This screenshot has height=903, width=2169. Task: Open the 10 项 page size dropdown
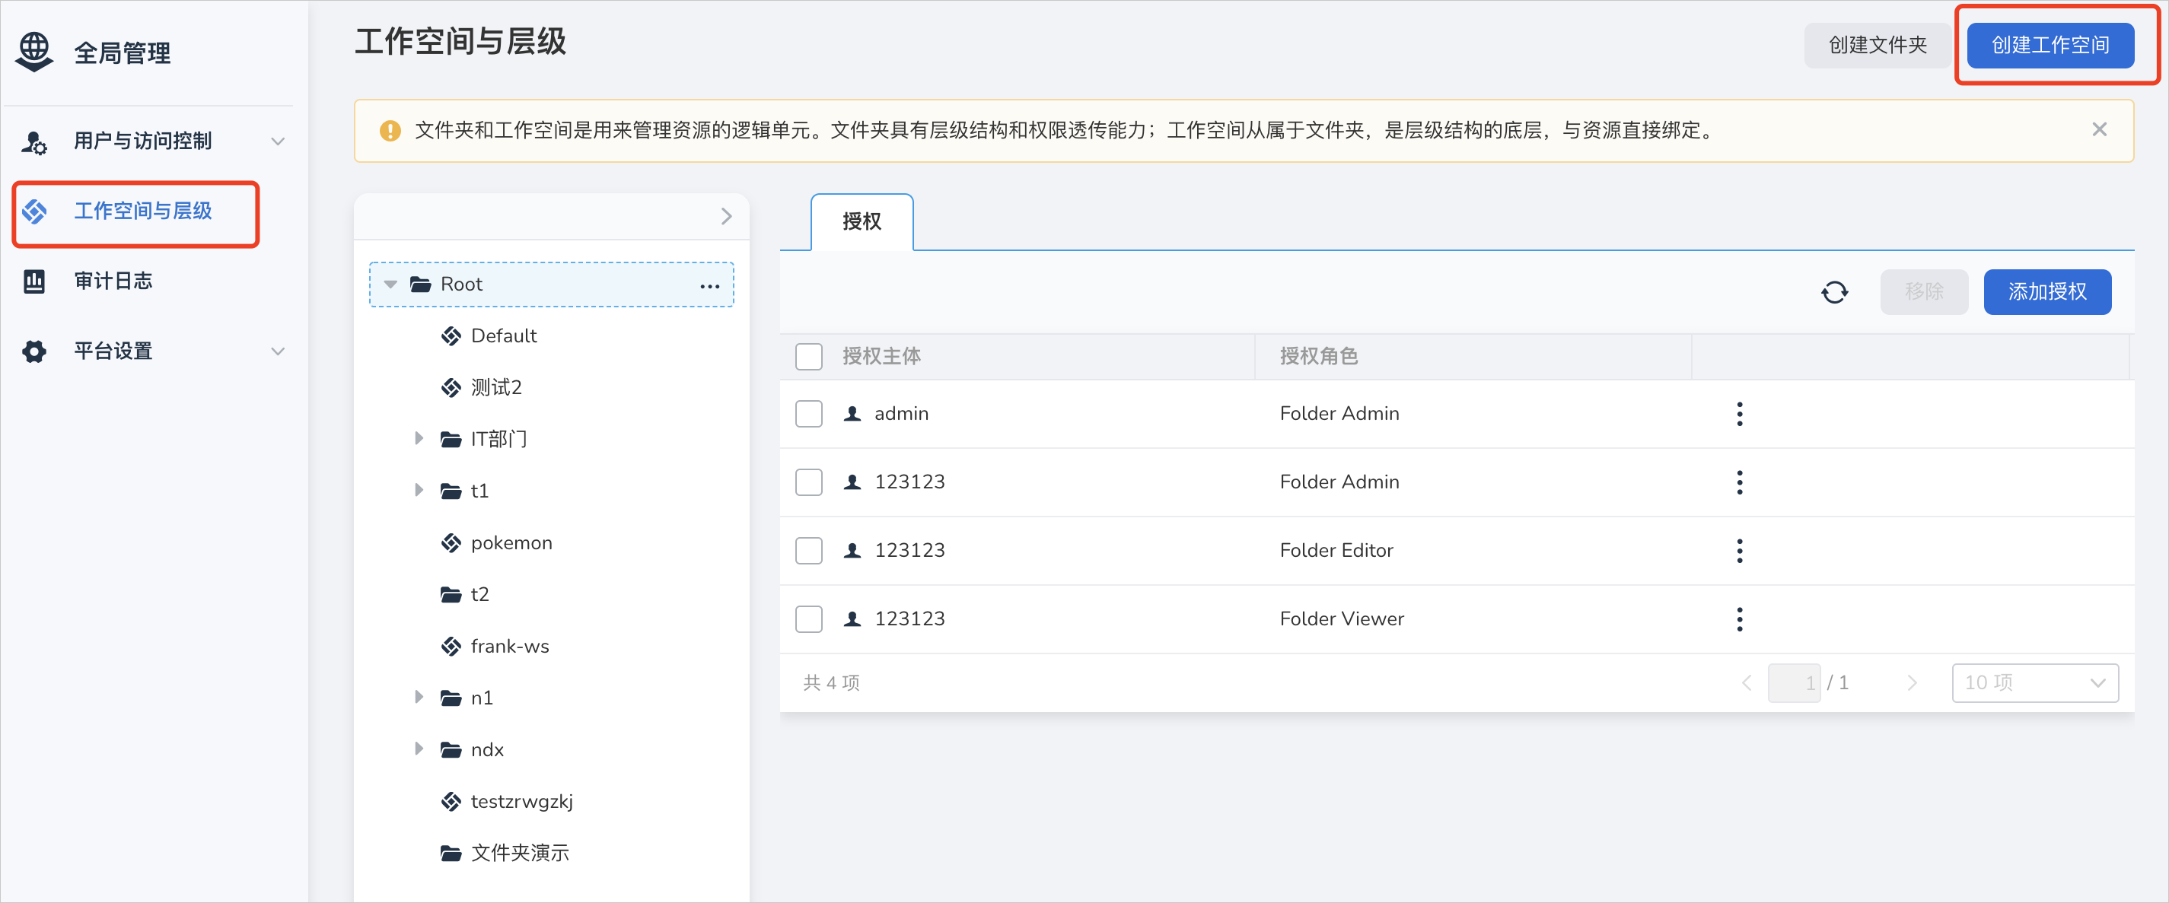pos(2035,682)
